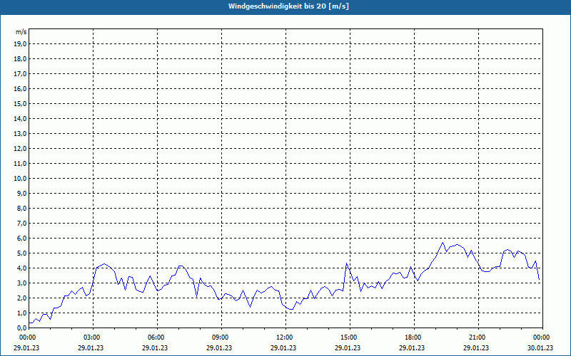Select the 15,0 y-axis label

(x=21, y=103)
